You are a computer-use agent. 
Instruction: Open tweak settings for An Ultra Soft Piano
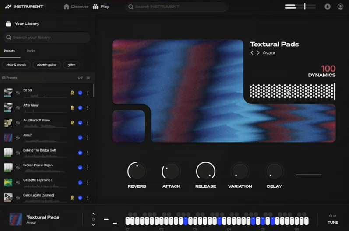(18, 123)
